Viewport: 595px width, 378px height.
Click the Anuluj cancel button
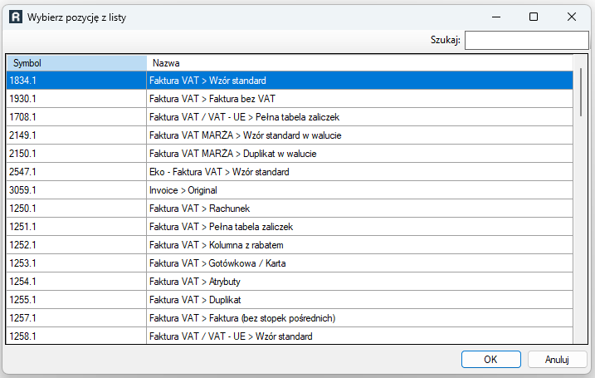click(x=556, y=360)
